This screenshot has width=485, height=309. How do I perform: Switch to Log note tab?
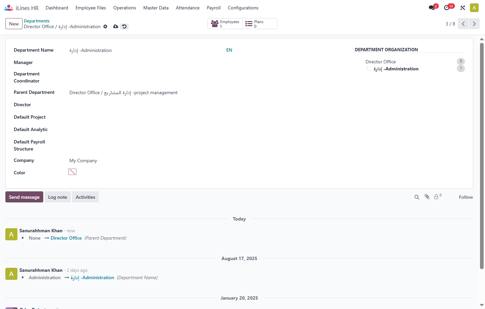point(58,197)
